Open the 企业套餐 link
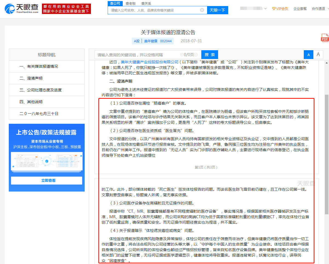 pyautogui.click(x=300, y=9)
